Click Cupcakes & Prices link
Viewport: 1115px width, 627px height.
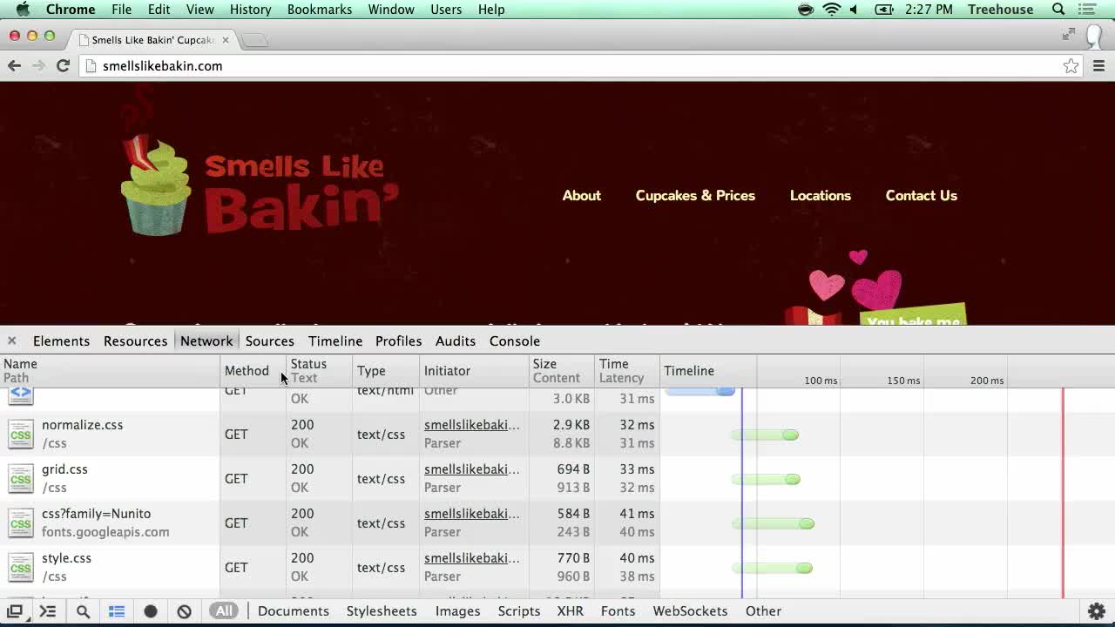pyautogui.click(x=695, y=196)
